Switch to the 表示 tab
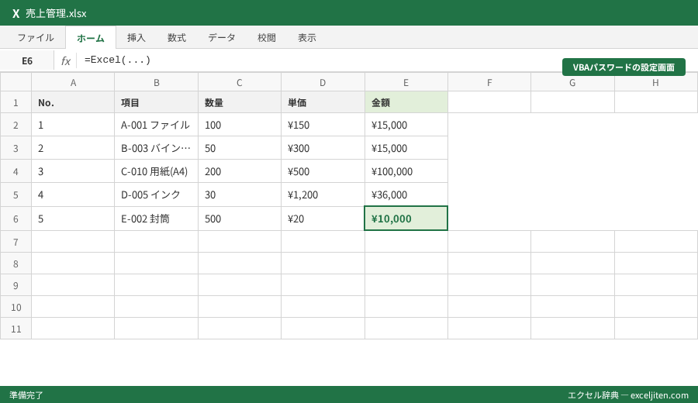 [x=307, y=38]
